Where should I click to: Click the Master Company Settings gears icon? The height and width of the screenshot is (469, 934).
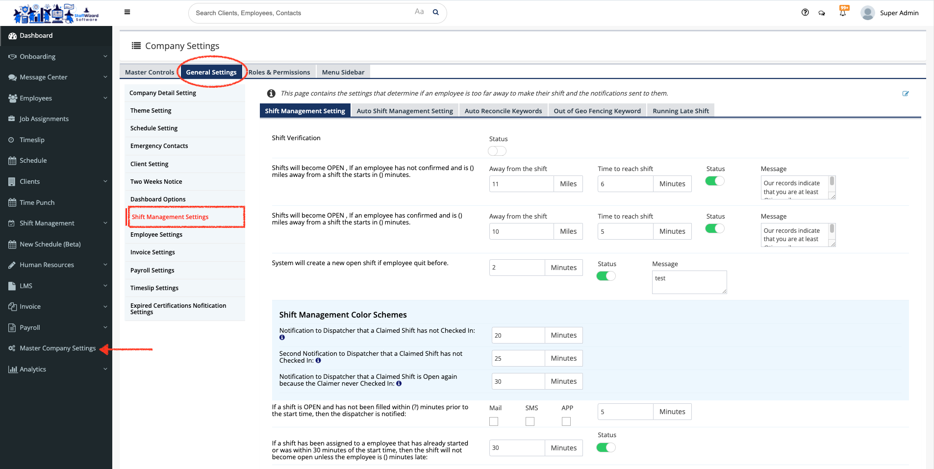pyautogui.click(x=12, y=348)
